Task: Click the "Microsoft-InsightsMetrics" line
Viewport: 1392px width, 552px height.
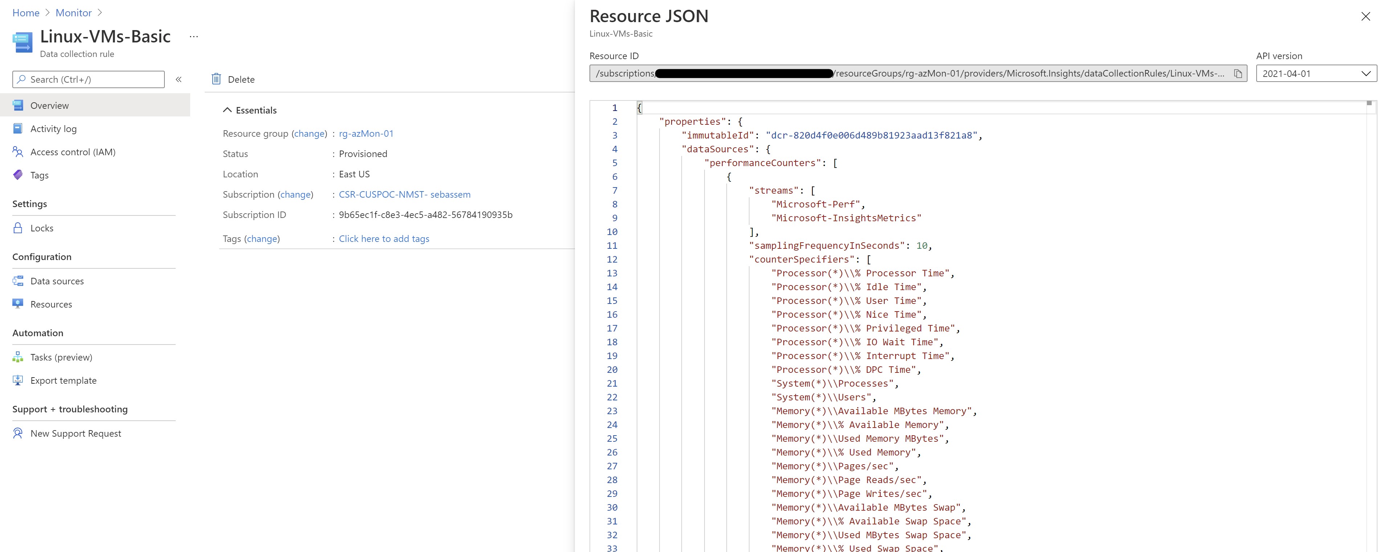Action: (846, 218)
